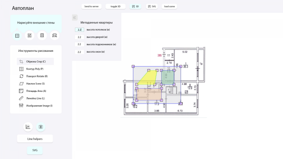Screen dimensions: 283x159
Task: Click top-right handle of outer blue crop rectangle
Action: pos(181,66)
